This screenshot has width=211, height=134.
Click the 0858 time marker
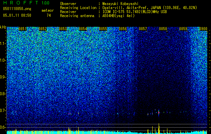pyautogui.click(x=163, y=29)
